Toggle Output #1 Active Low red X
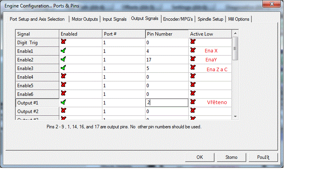320x180 pixels. [x=193, y=102]
